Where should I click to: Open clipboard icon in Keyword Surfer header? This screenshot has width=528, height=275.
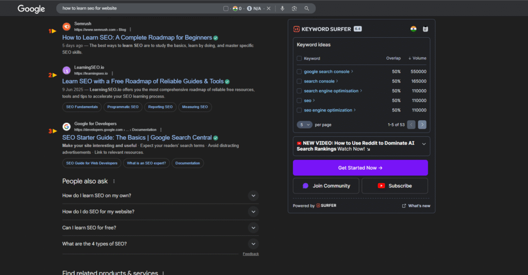click(425, 29)
